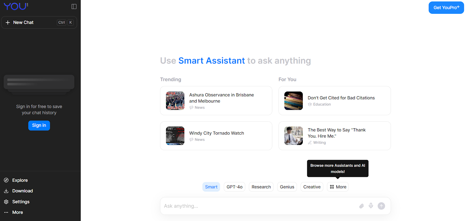The width and height of the screenshot is (470, 221).
Task: Open the sidebar More menu
Action: click(18, 212)
